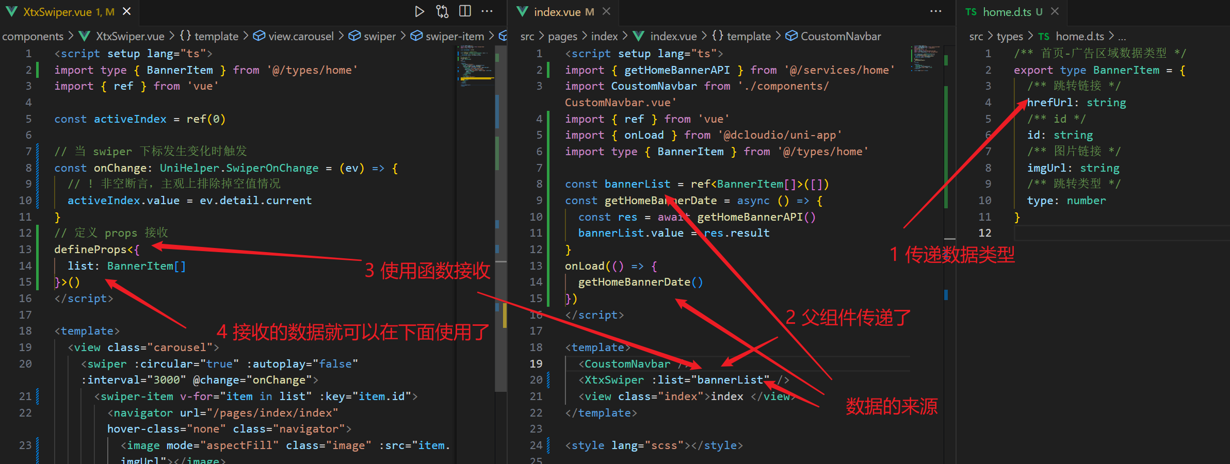This screenshot has height=464, width=1230.
Task: Switch to the index.vue tab
Action: (563, 12)
